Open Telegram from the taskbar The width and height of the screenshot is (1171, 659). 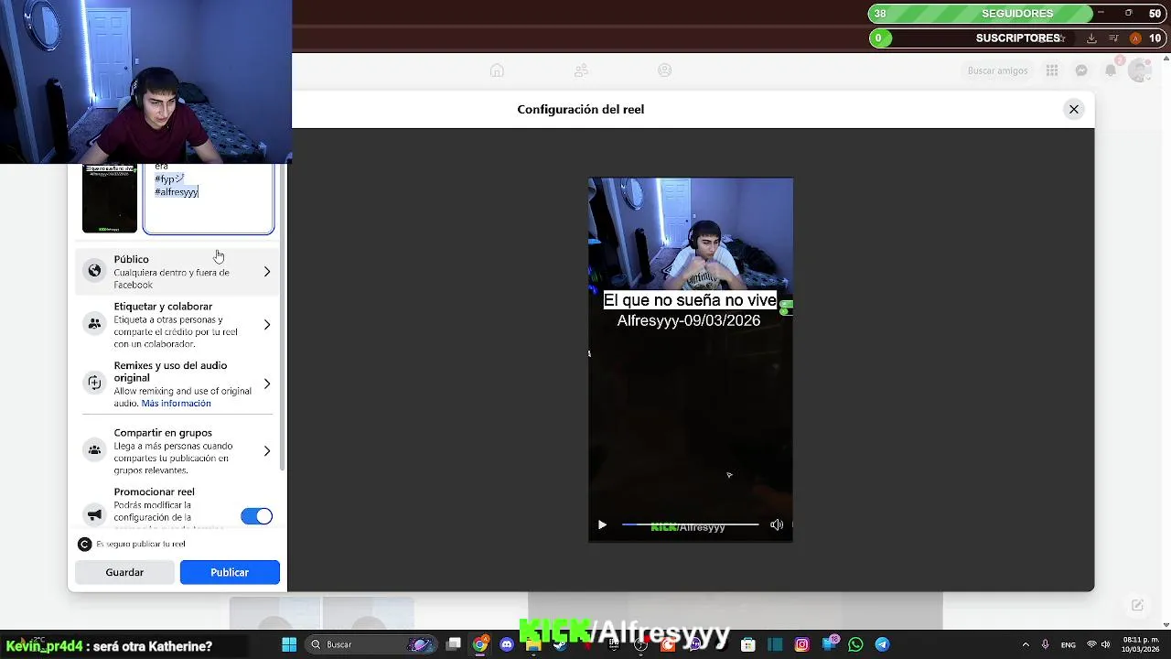(882, 644)
